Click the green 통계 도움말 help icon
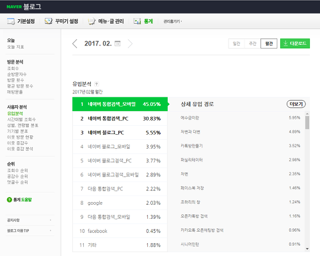Viewport: 320px width, 256px height. click(x=9, y=200)
